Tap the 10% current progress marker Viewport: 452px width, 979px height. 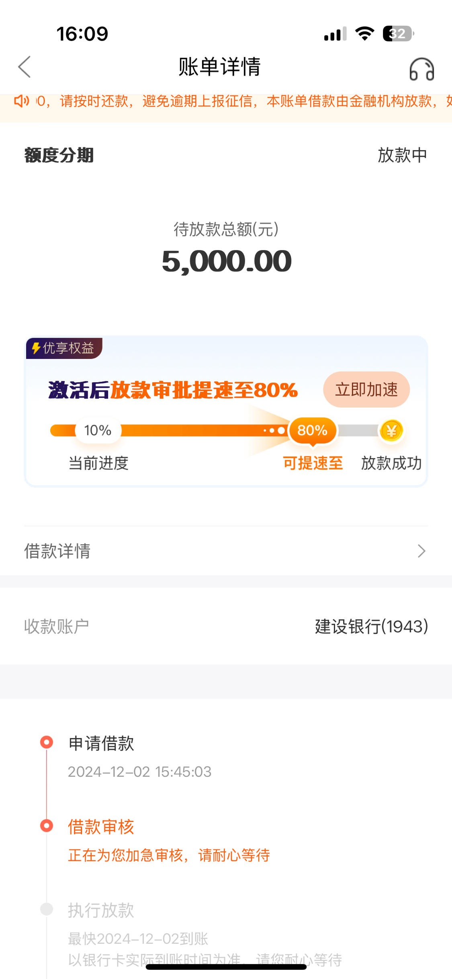click(x=98, y=430)
